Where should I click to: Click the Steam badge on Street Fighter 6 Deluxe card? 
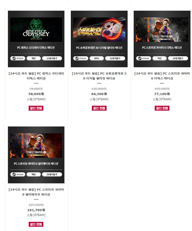pyautogui.click(x=143, y=58)
